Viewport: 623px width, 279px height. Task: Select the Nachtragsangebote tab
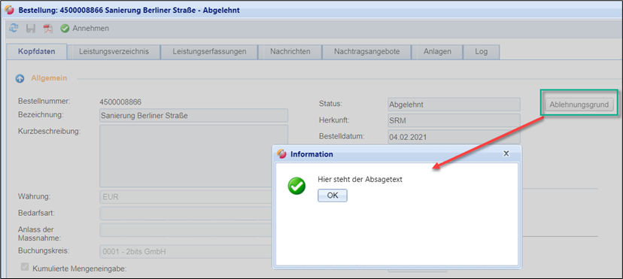(366, 52)
